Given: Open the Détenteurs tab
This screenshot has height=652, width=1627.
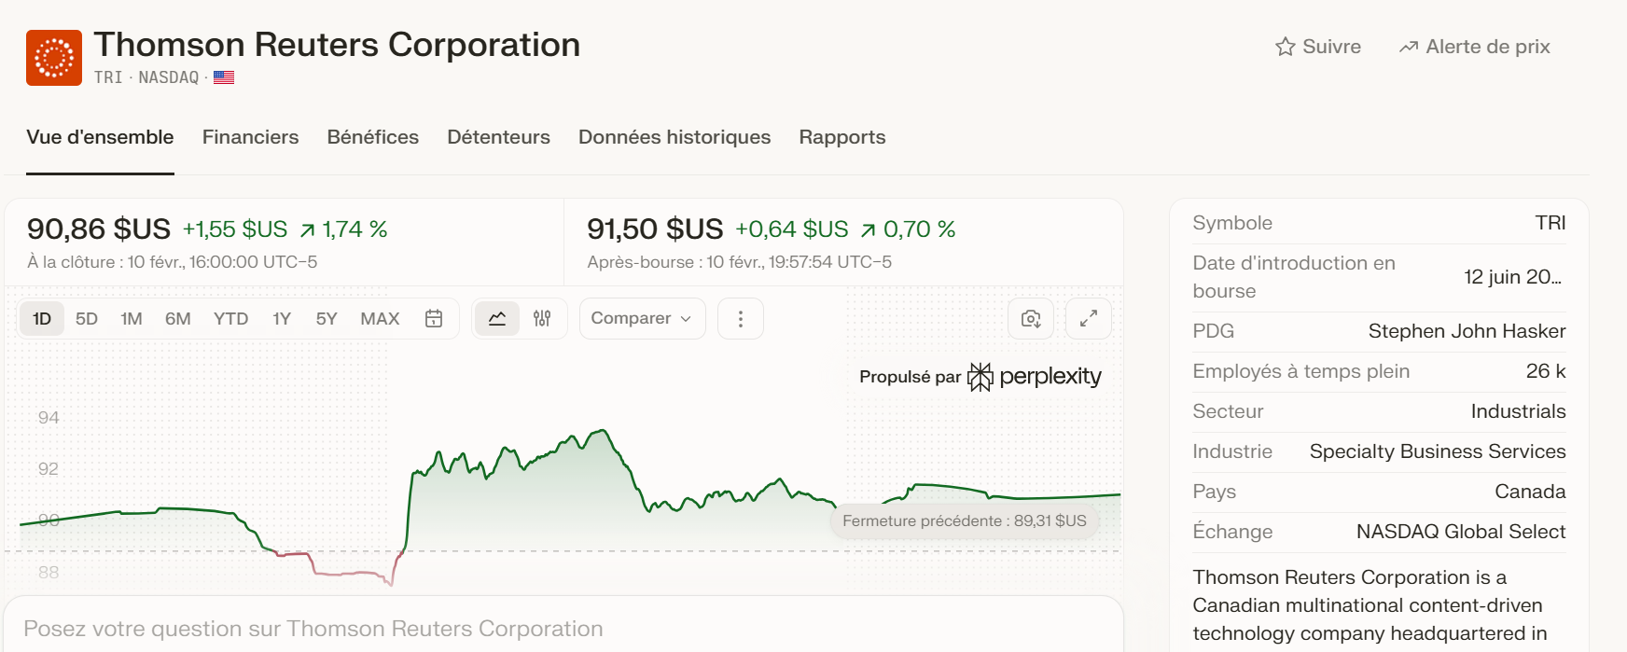Looking at the screenshot, I should coord(498,137).
